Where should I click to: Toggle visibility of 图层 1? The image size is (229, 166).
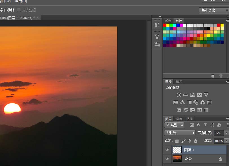click(x=167, y=150)
